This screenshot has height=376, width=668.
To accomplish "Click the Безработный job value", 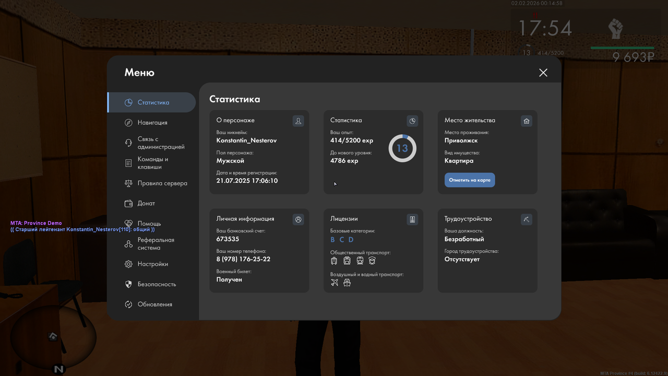I will coord(464,239).
